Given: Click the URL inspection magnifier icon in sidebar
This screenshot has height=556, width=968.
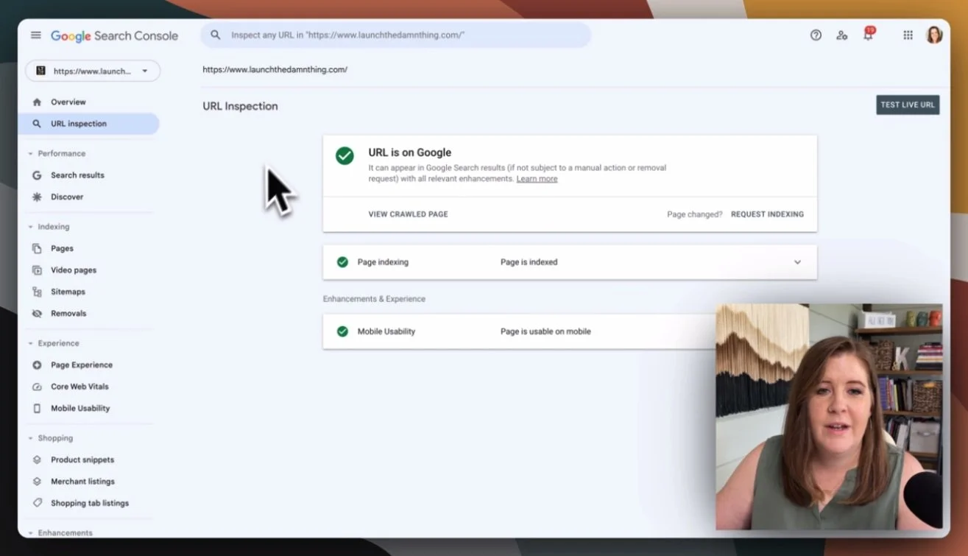Looking at the screenshot, I should 37,124.
